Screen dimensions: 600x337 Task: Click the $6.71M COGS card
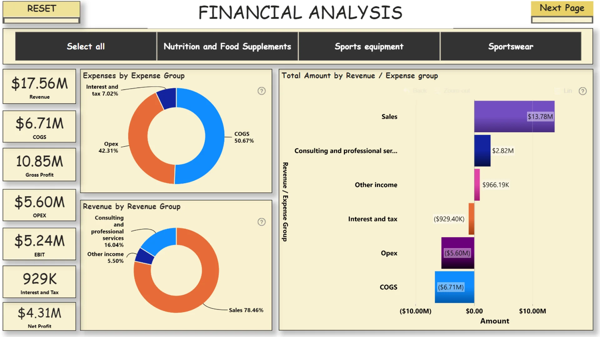point(39,126)
